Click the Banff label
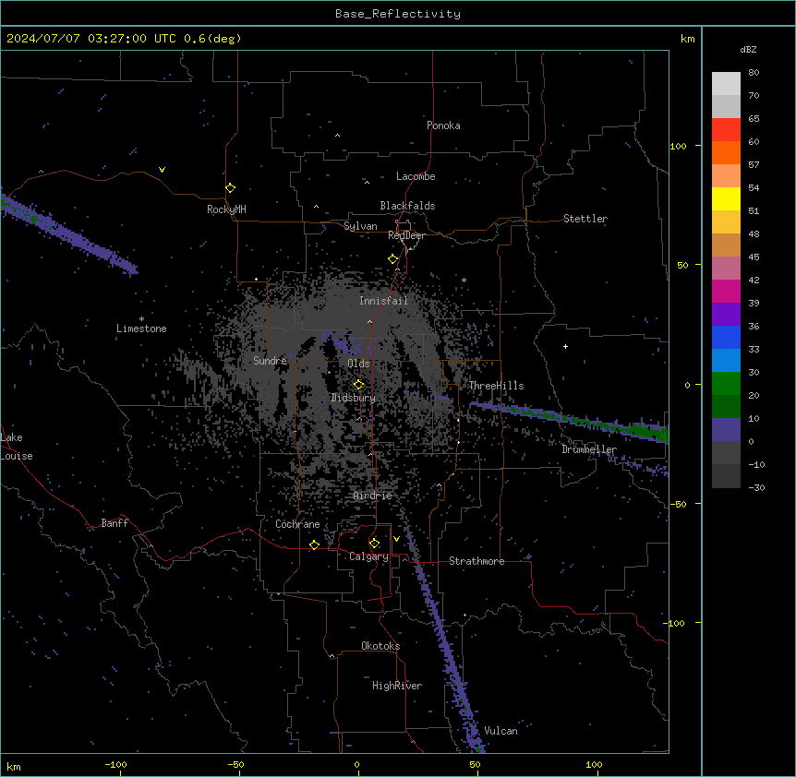 115,523
